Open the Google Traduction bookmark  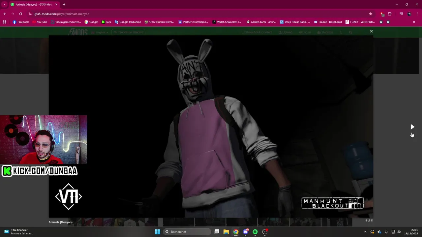128,22
